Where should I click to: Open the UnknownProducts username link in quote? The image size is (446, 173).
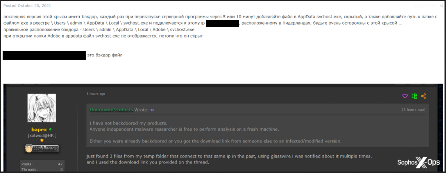click(x=111, y=110)
